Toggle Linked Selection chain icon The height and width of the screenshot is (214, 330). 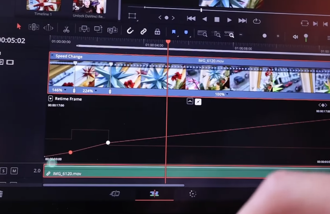[x=144, y=31]
